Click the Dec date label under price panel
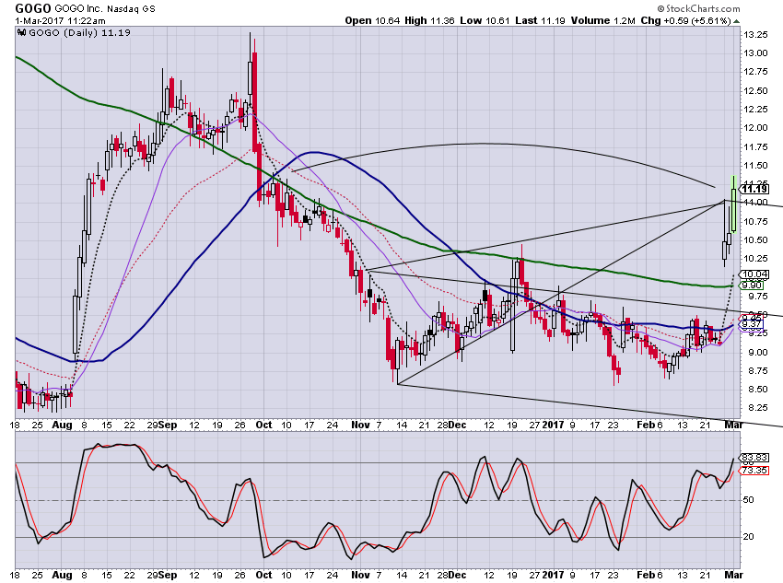Screen dimensions: 783x583 [x=458, y=426]
